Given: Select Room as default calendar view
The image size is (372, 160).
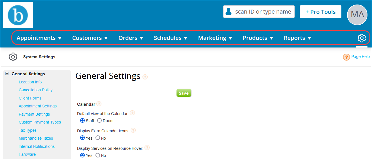Looking at the screenshot, I should [x=99, y=121].
